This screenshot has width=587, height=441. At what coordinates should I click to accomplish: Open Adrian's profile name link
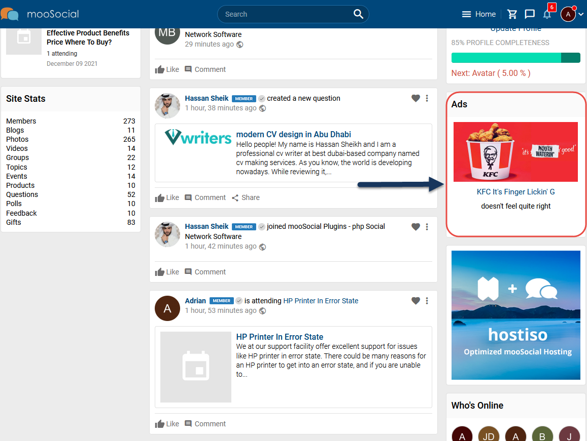click(195, 301)
